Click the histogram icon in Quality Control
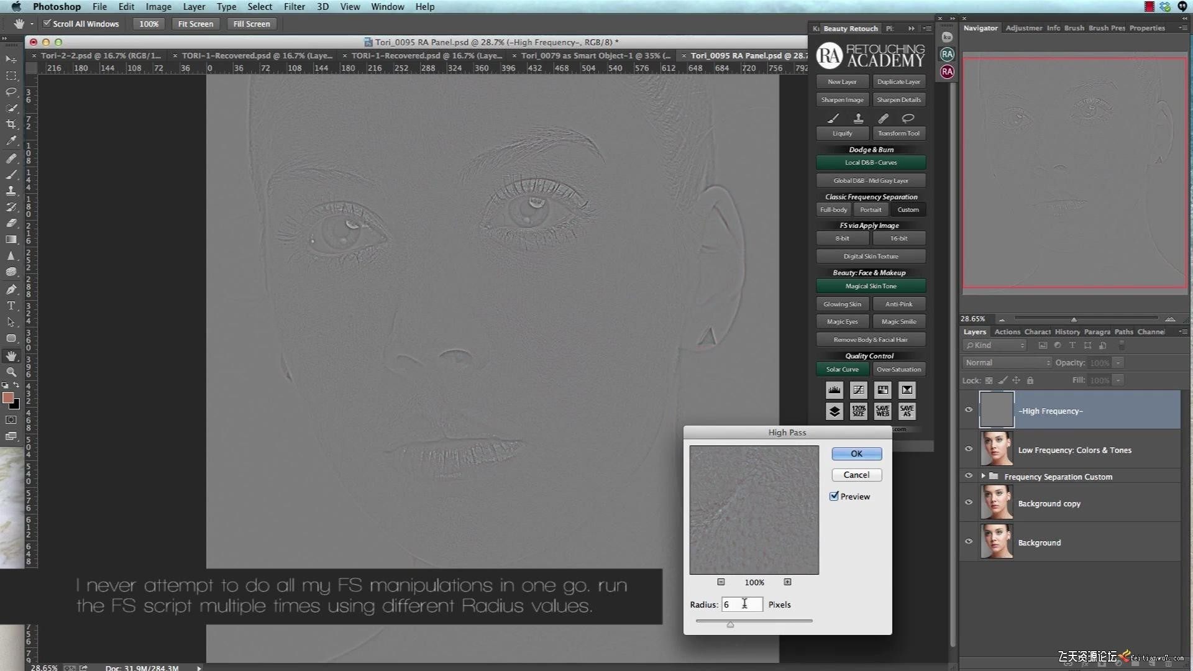 834,390
